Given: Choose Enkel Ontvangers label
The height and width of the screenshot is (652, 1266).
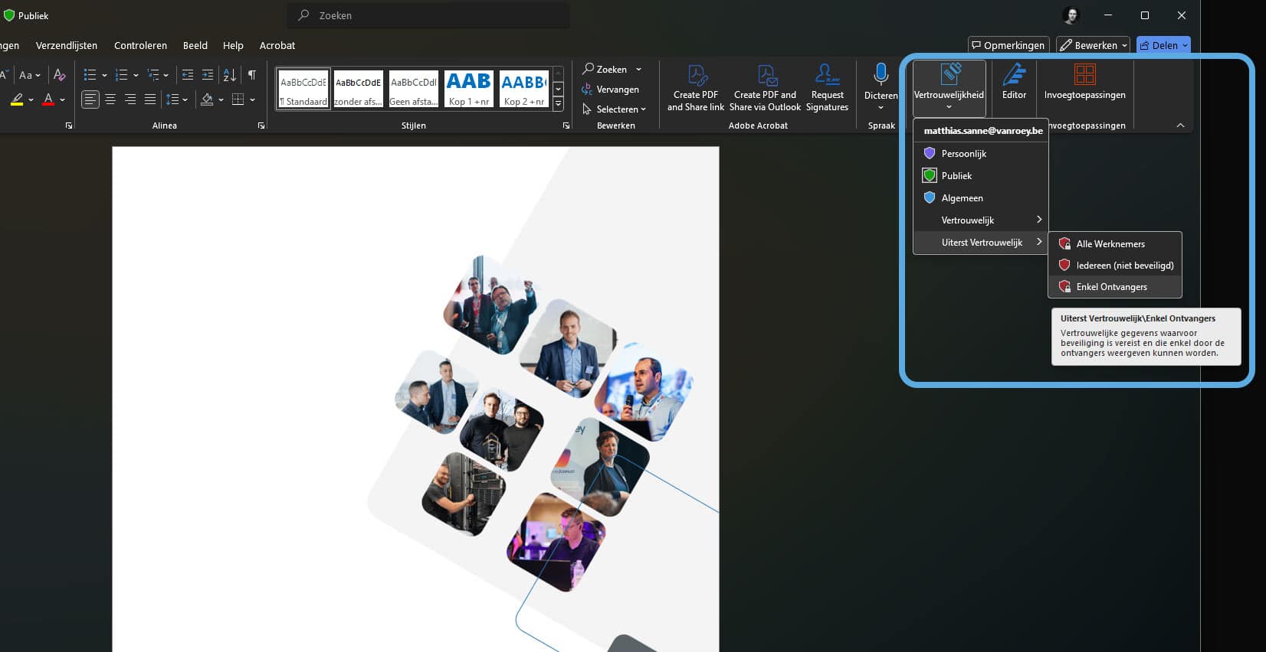Looking at the screenshot, I should [x=1115, y=287].
